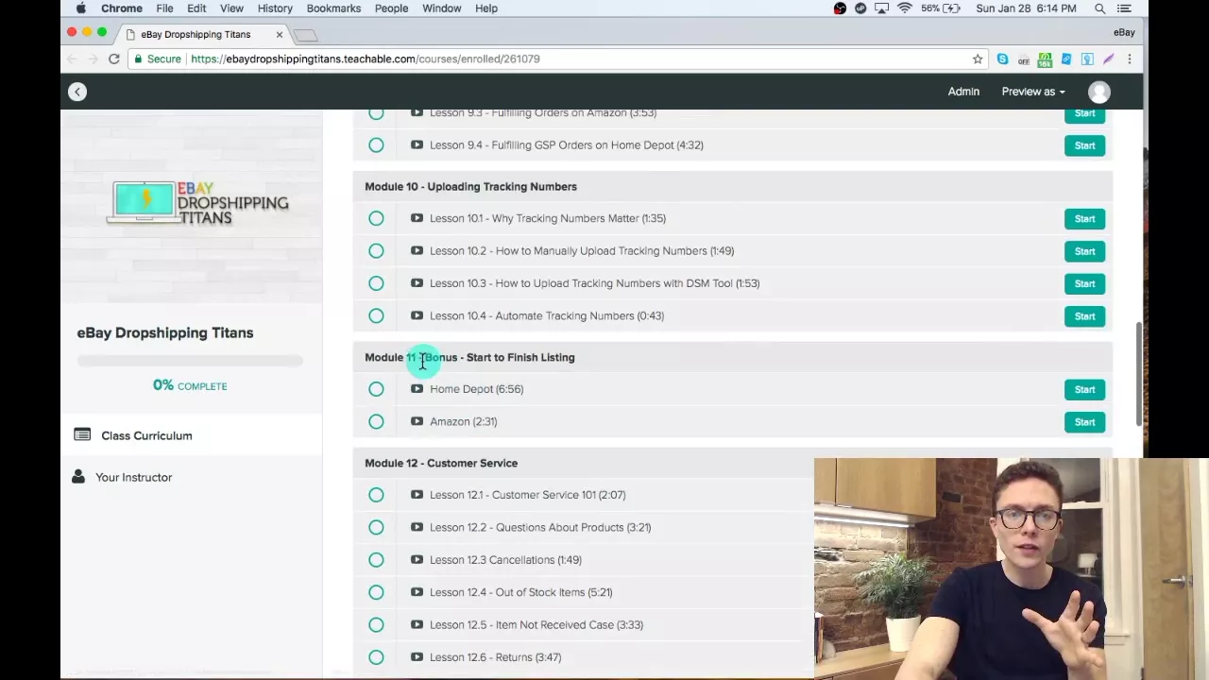Open the user avatar profile icon

[x=1098, y=92]
